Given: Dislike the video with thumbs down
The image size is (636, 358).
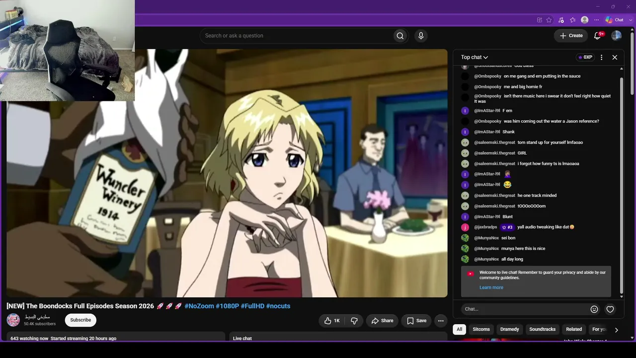Looking at the screenshot, I should click(354, 321).
